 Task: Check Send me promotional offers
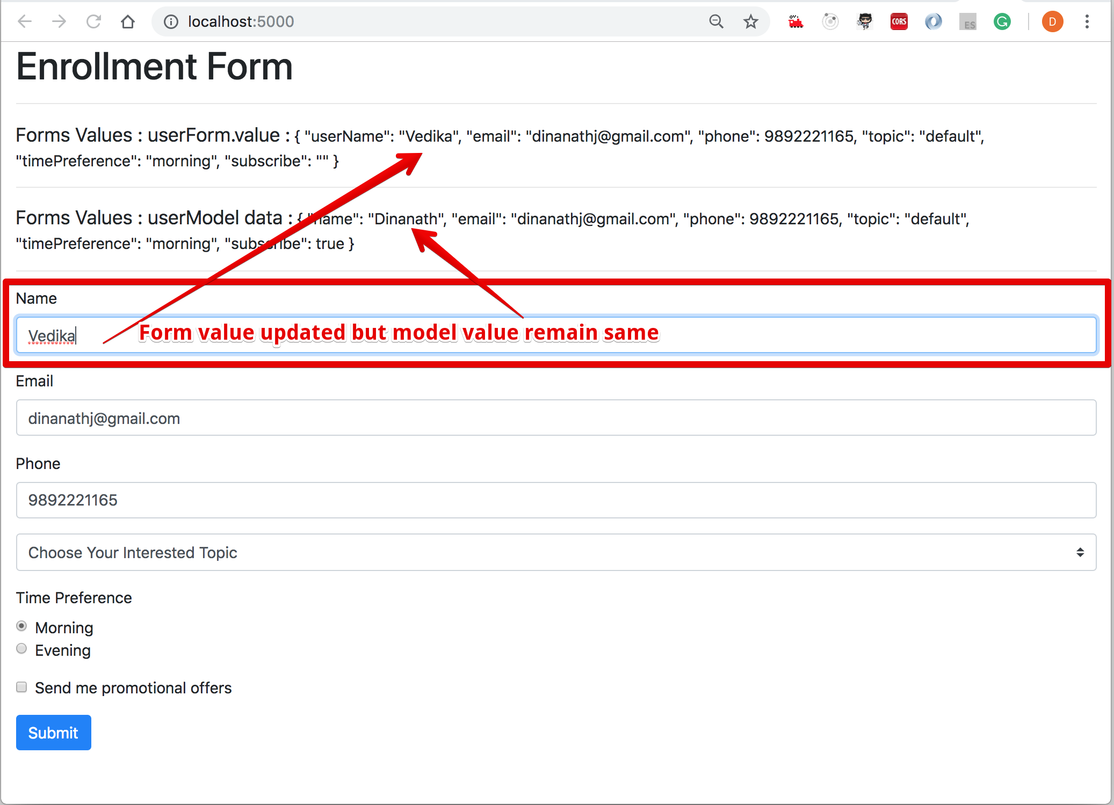[x=21, y=687]
